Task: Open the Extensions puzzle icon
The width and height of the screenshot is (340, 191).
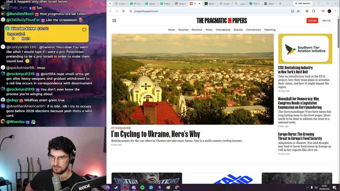Action: (313, 11)
